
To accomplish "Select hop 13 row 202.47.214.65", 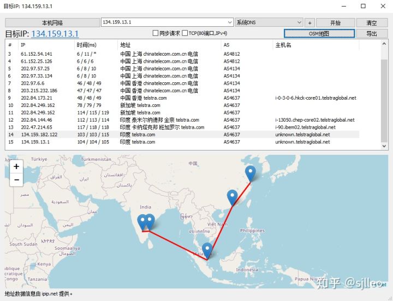I will coord(182,127).
